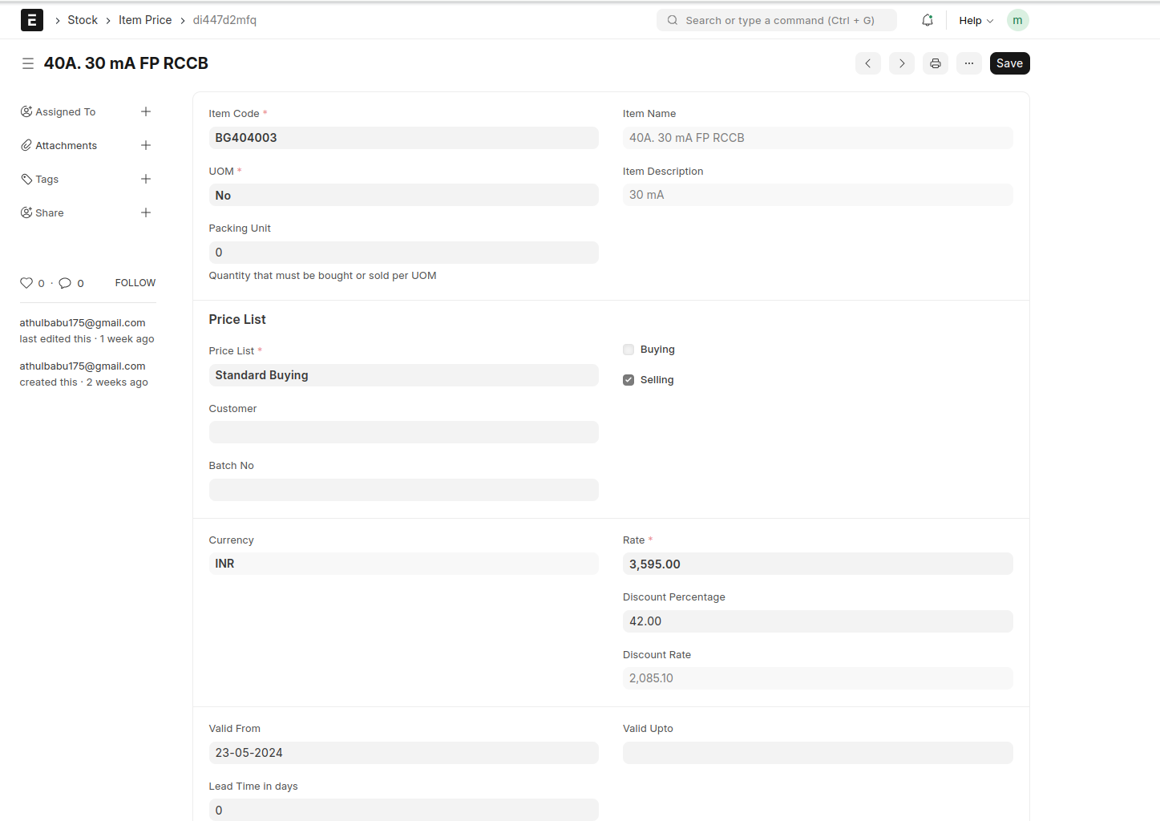The image size is (1160, 821).
Task: Click FOLLOW to follow this document
Action: click(135, 283)
